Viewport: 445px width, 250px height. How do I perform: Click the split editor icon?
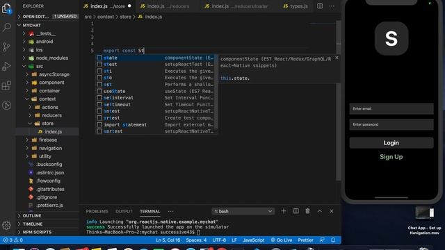pos(320,6)
